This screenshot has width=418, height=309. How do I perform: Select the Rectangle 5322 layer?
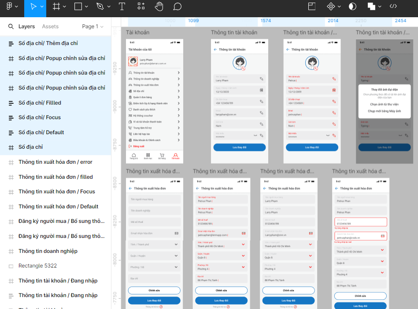37,266
